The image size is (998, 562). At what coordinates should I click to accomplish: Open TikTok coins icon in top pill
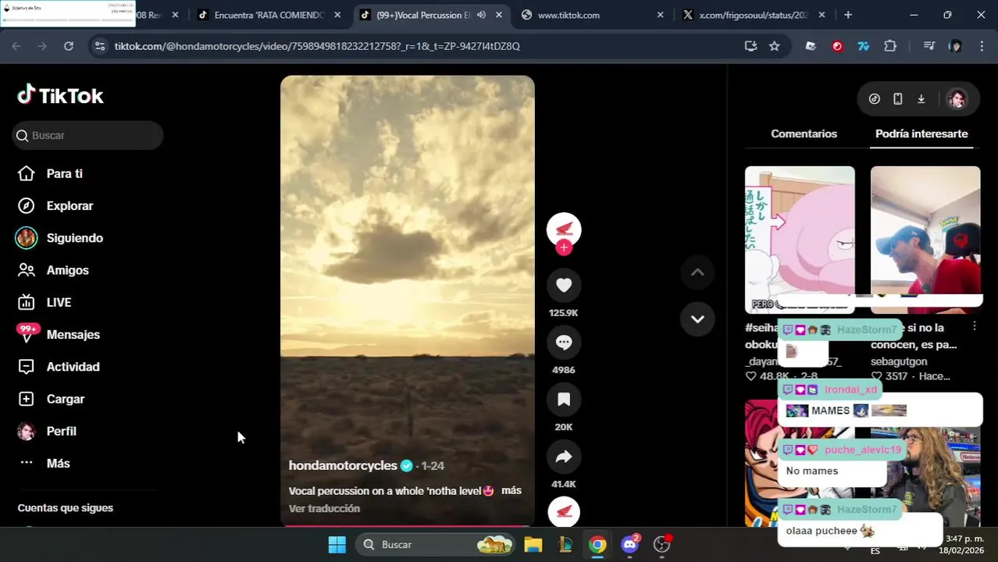pos(875,99)
